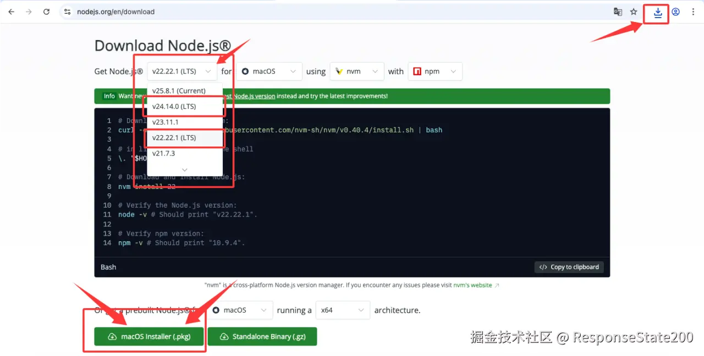This screenshot has height=356, width=704.
Task: Click the macOS Installer (.pkg) button
Action: point(149,336)
